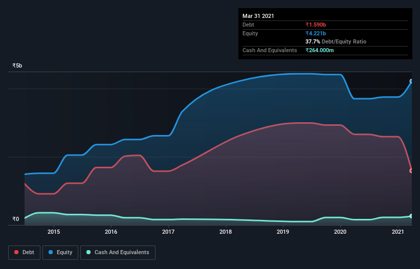Toggle the Equity series legend button

click(x=60, y=253)
